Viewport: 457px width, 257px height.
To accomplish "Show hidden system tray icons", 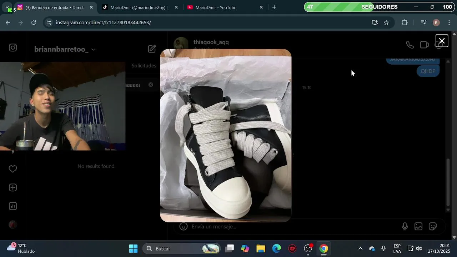I will [360, 248].
